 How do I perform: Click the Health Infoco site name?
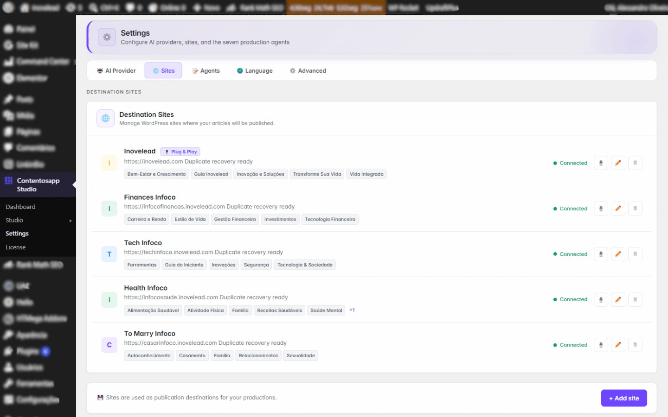[x=146, y=288]
